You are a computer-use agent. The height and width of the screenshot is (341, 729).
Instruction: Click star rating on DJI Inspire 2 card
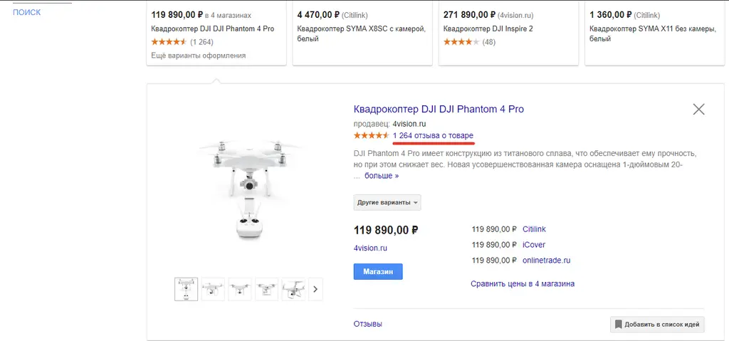(460, 42)
